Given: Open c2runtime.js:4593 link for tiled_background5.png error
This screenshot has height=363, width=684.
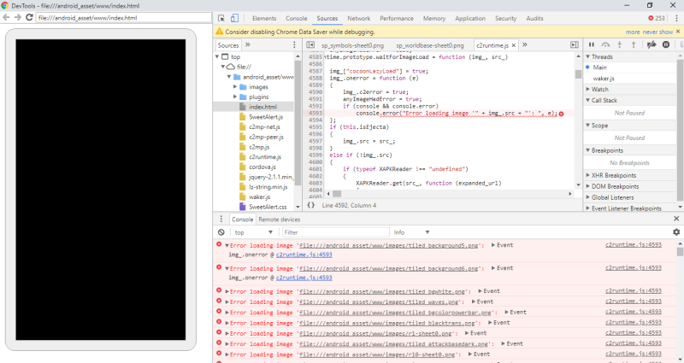Looking at the screenshot, I should tap(633, 245).
